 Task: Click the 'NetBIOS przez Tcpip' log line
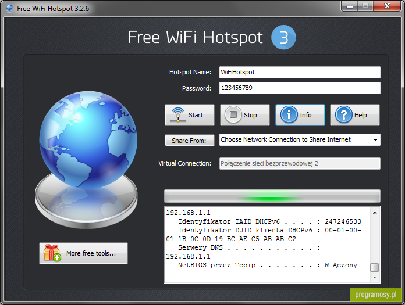pos(268,265)
